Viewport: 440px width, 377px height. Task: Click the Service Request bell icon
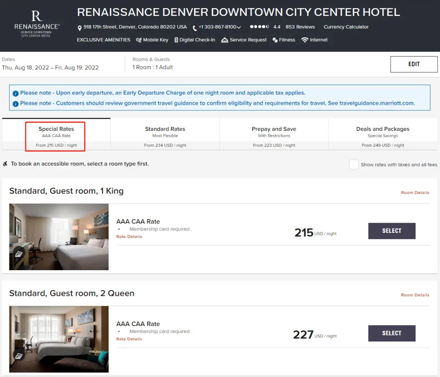[224, 40]
